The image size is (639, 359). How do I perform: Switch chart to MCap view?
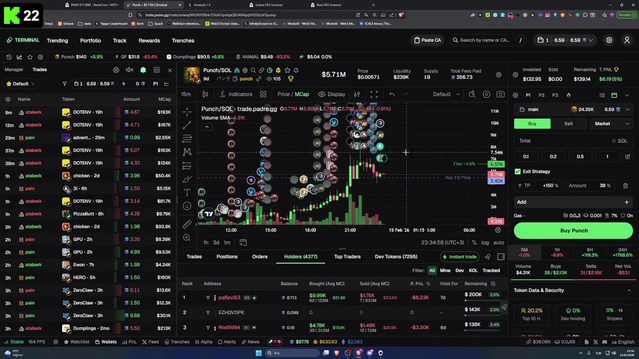point(302,94)
